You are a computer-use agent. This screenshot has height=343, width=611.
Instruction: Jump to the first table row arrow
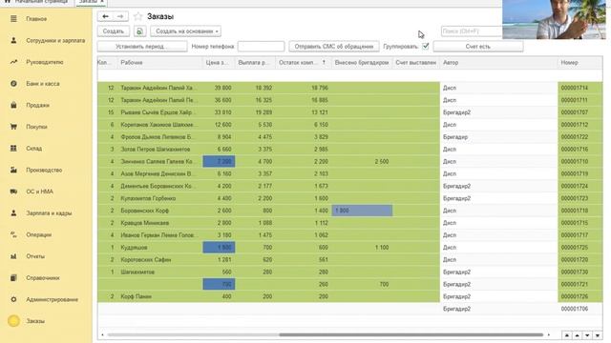567,335
